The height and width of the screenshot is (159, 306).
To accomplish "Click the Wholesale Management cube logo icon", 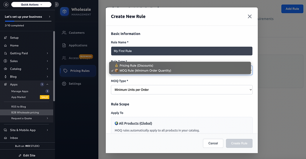I will click(x=65, y=12).
